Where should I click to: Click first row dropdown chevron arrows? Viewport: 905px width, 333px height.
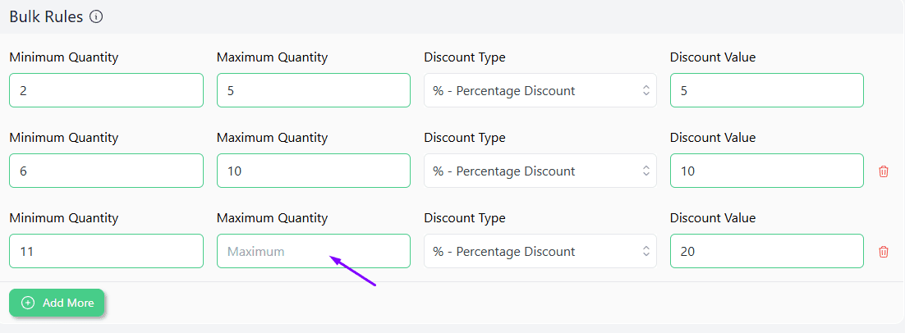645,90
